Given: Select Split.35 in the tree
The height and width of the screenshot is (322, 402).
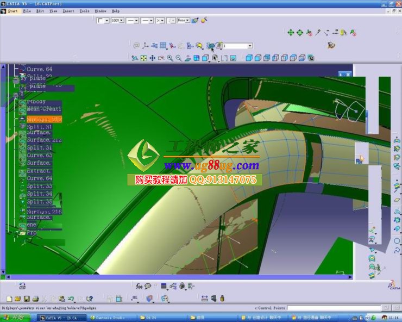Looking at the screenshot, I should (40, 201).
